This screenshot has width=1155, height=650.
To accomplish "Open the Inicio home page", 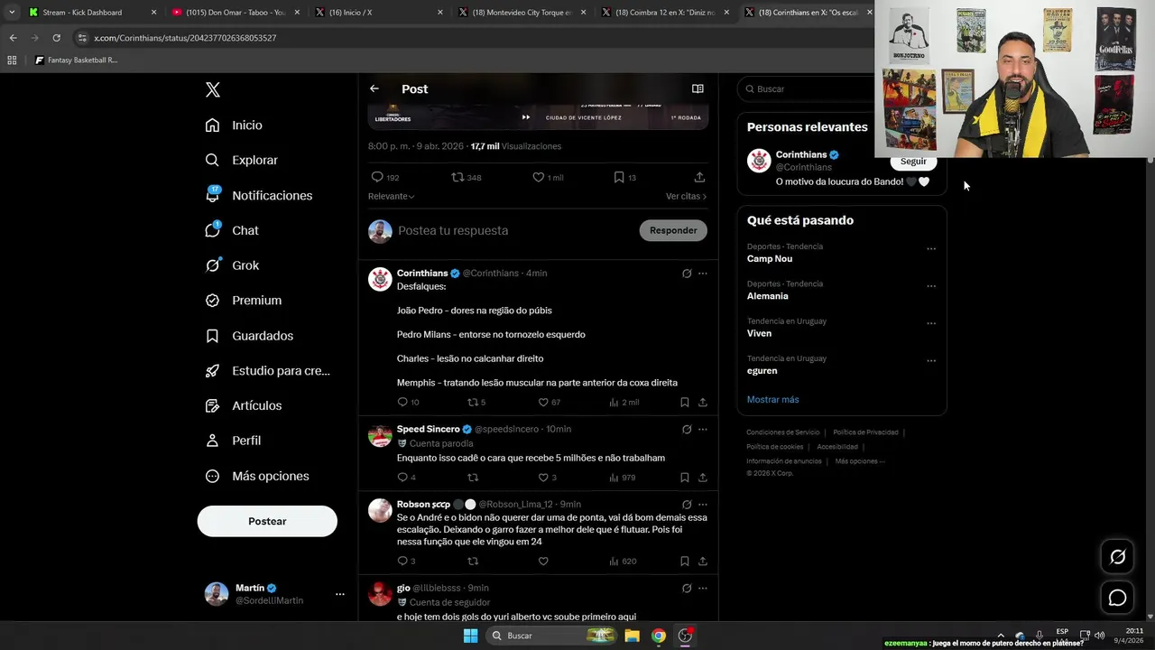I will (234, 125).
